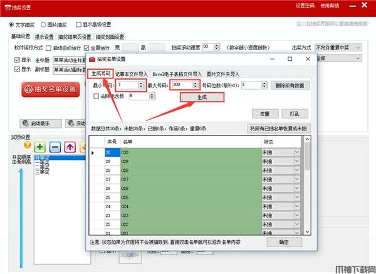Screen dimensions: 376x274
Task: Click the red icon in 抽奖名单设置 dialog title
Action: (x=92, y=59)
